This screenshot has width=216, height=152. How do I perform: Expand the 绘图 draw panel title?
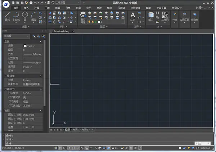[26, 26]
